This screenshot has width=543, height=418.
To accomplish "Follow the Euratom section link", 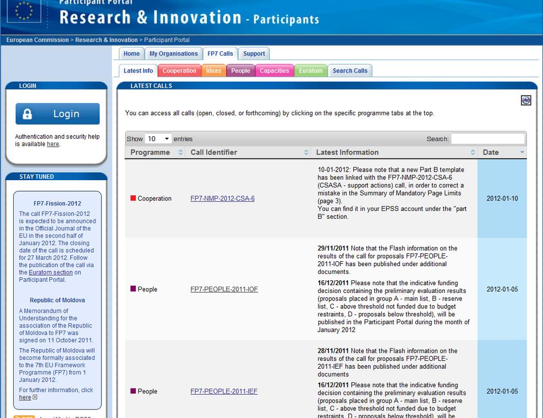I will tap(50, 272).
